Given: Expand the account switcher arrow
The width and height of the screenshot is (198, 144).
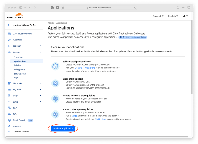Looking at the screenshot, I should [40, 25].
